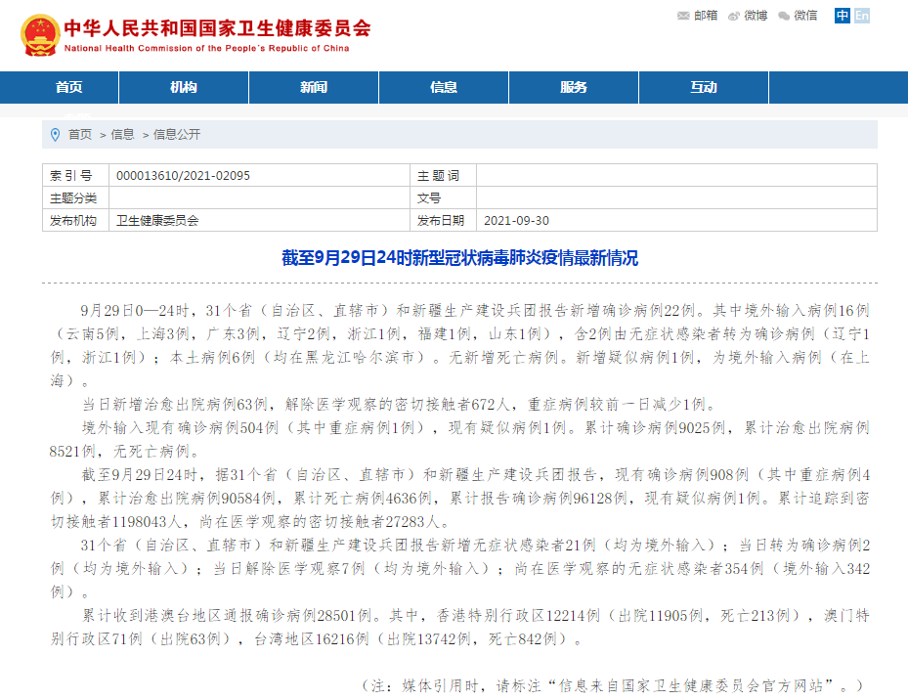
Task: Open the 服务 navigation tab
Action: 574,88
